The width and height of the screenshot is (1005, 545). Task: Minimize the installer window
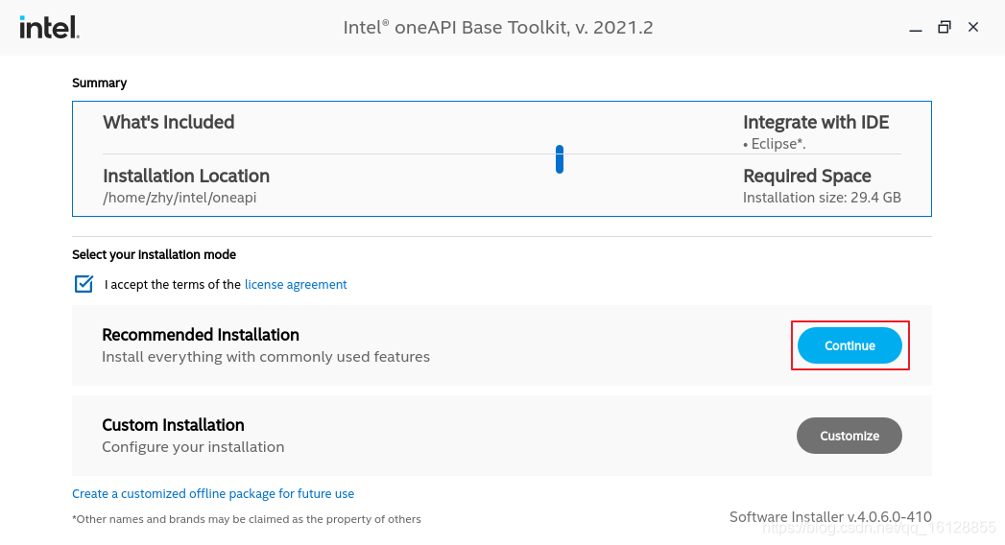click(x=916, y=28)
